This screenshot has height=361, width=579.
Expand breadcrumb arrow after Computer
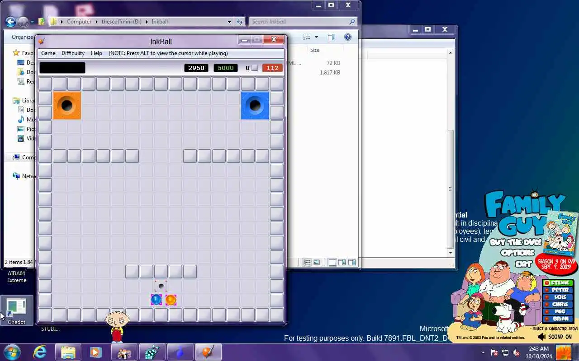pyautogui.click(x=96, y=22)
